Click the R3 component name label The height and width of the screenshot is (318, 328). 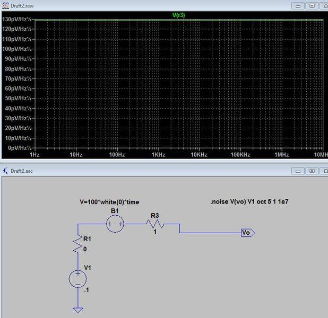pos(155,215)
